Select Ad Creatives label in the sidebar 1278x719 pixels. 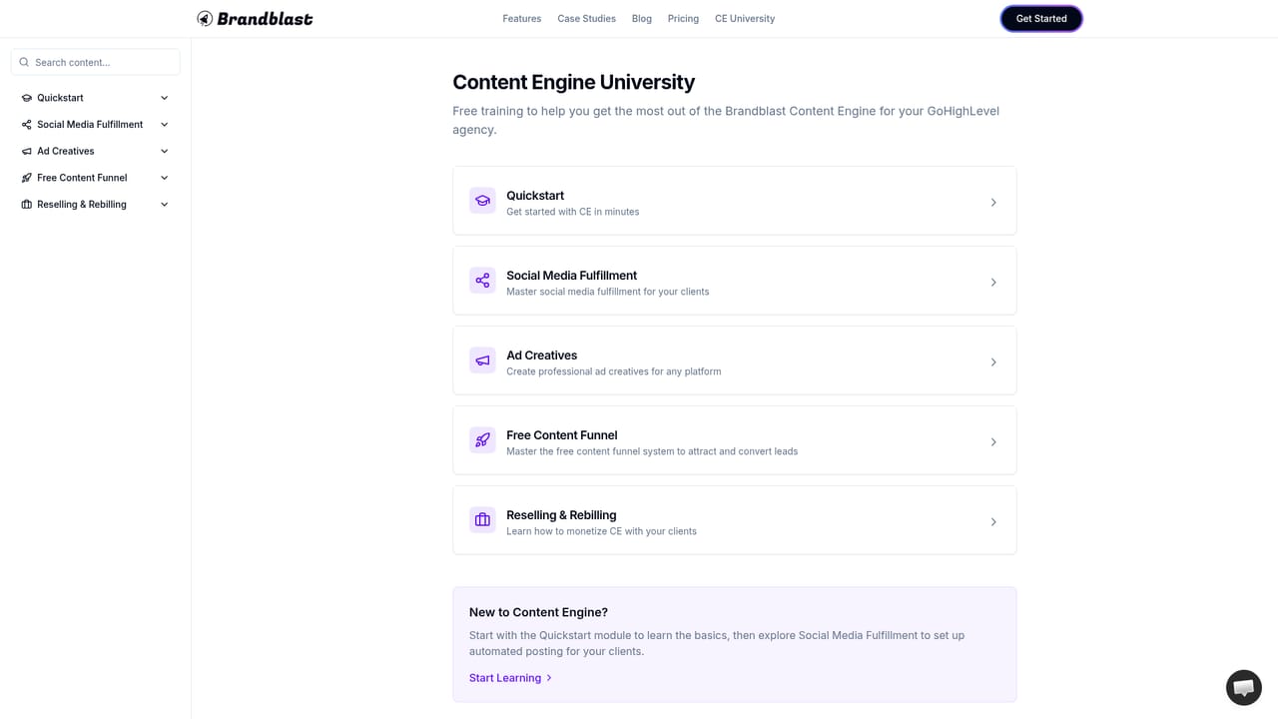click(66, 151)
